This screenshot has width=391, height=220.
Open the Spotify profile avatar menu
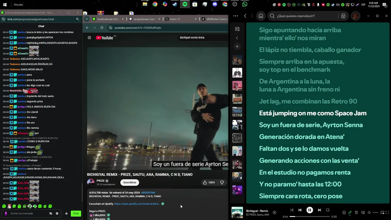(355, 16)
